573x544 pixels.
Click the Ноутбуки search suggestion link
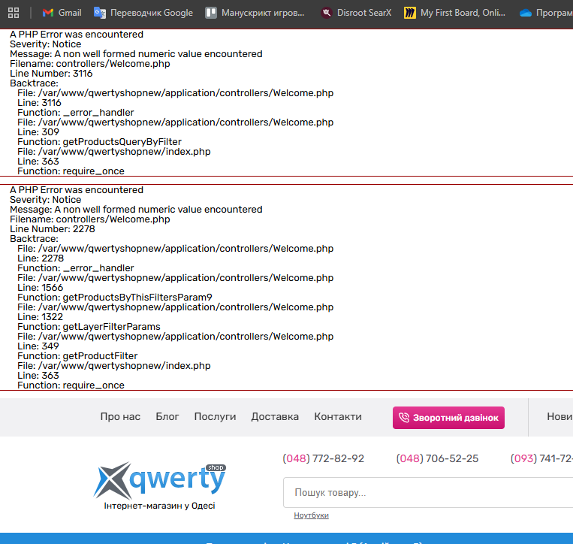click(311, 515)
